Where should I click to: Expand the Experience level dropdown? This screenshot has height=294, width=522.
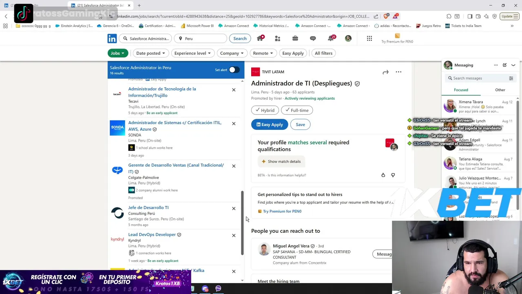192,53
